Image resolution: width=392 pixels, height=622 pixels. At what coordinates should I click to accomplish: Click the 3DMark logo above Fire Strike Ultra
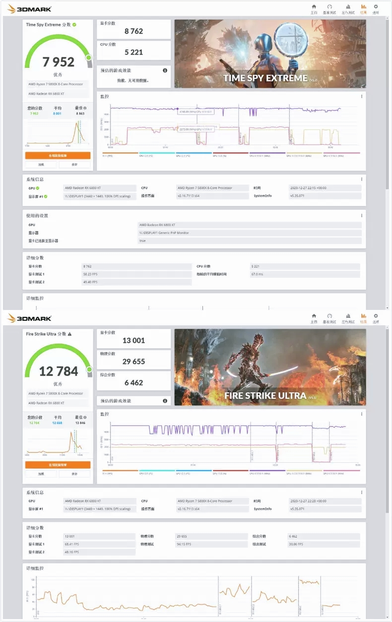(29, 318)
